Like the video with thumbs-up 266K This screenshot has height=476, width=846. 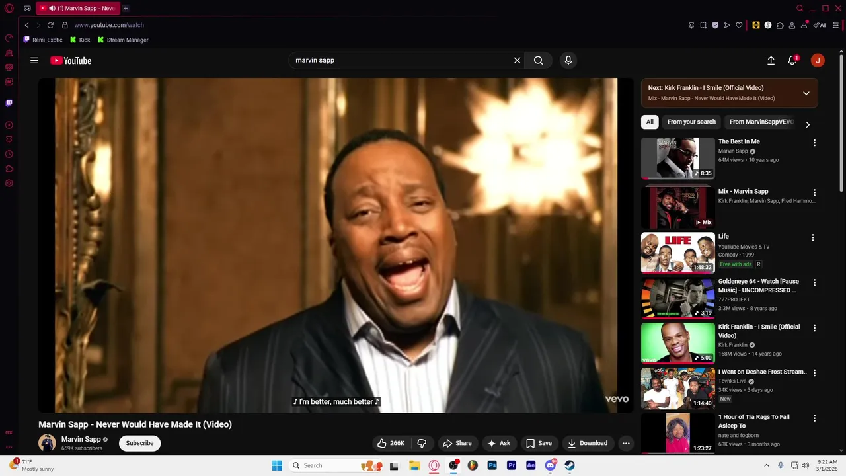tap(391, 443)
